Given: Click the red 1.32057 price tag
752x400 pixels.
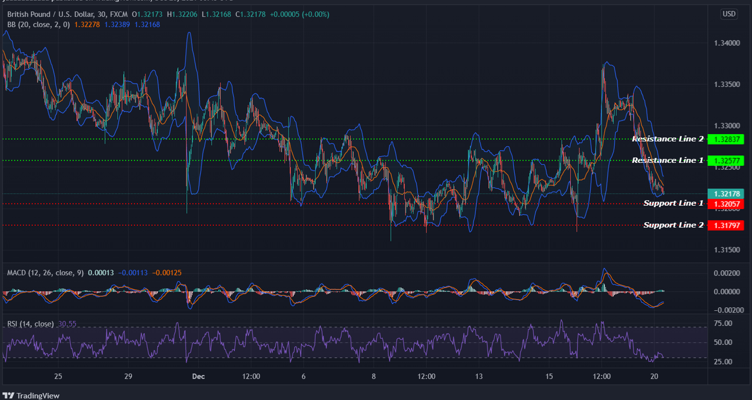Looking at the screenshot, I should click(726, 204).
